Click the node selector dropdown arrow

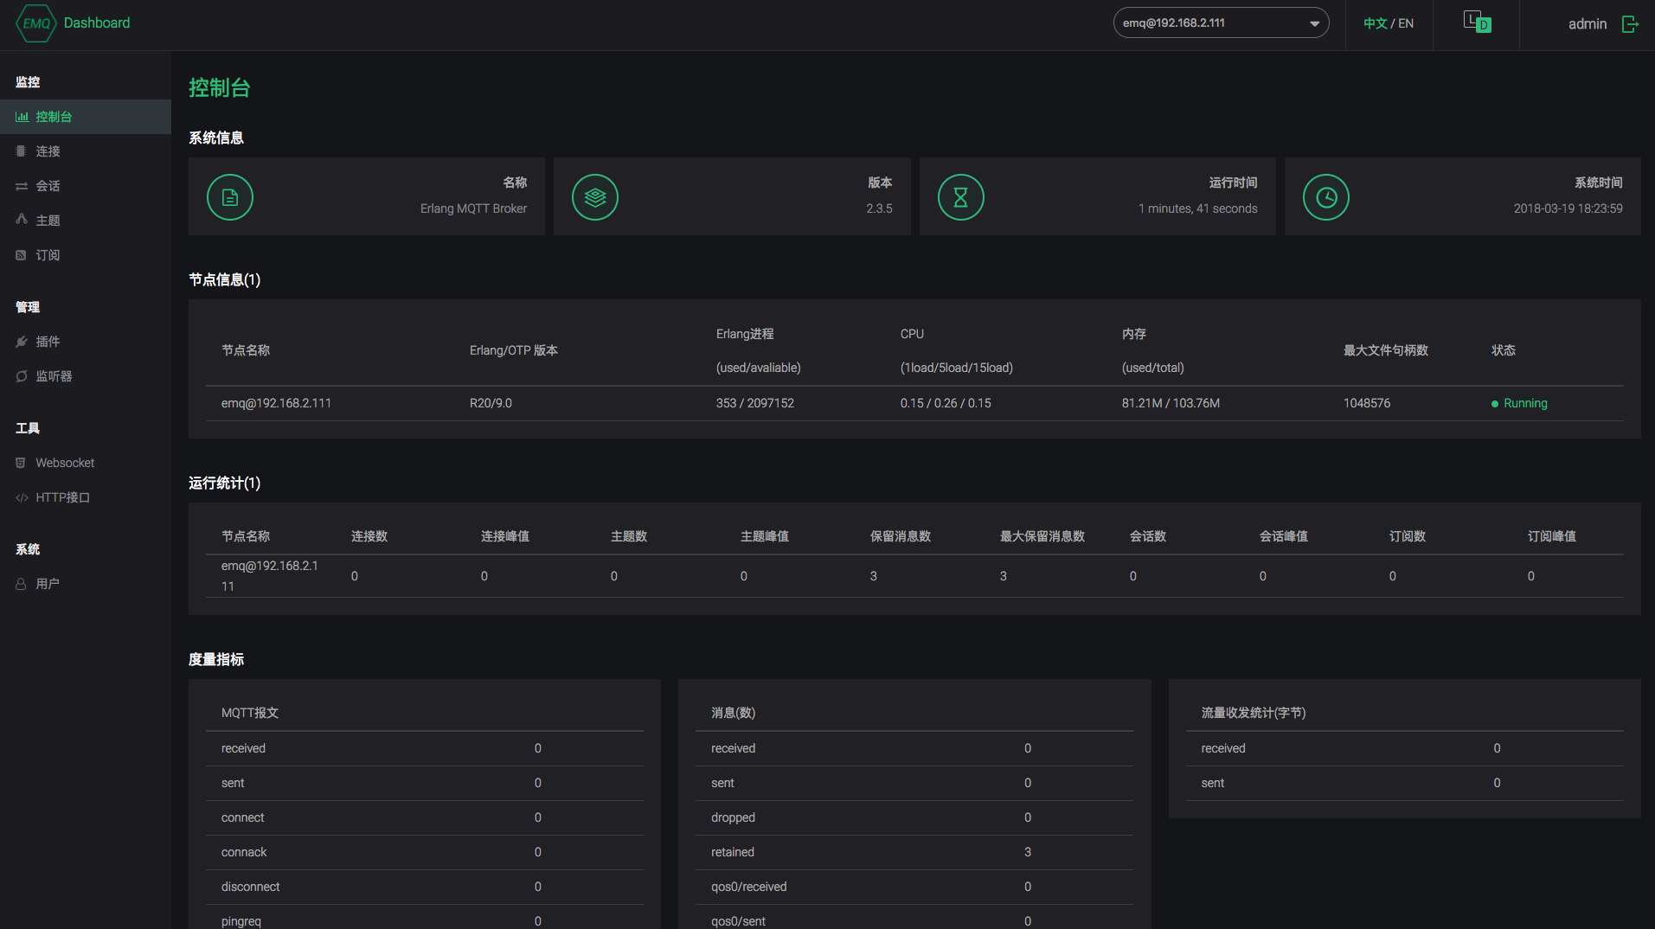[1314, 23]
